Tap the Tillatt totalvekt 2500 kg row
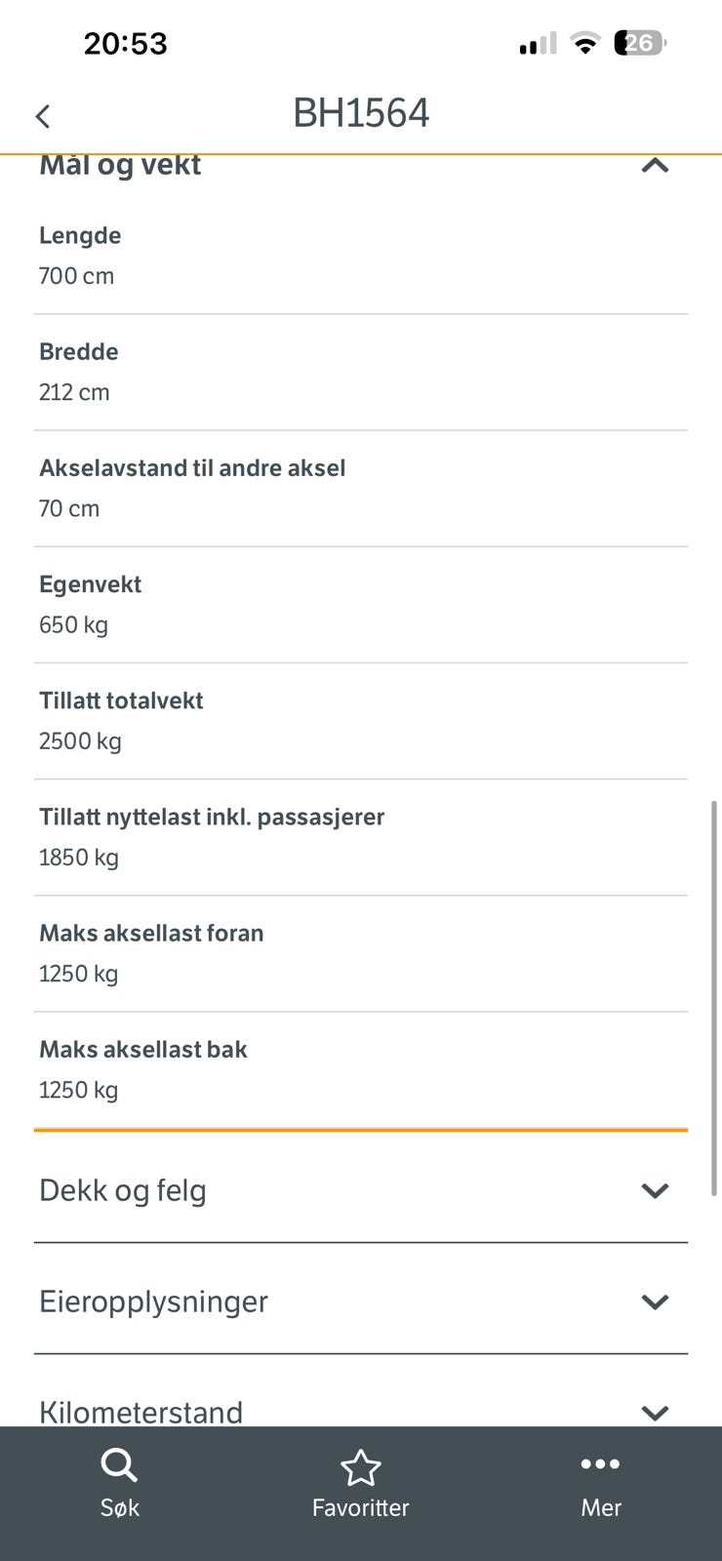The width and height of the screenshot is (722, 1561). (x=361, y=721)
